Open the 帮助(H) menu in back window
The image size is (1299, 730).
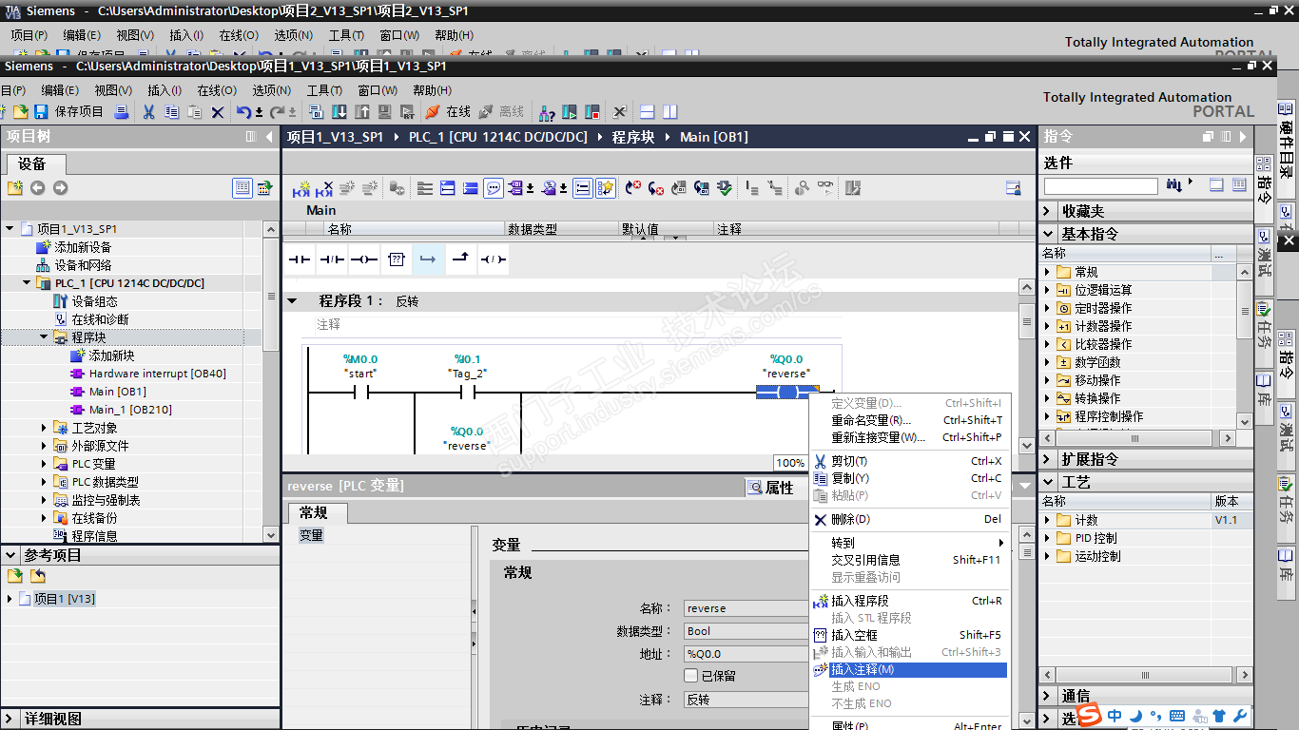point(454,35)
